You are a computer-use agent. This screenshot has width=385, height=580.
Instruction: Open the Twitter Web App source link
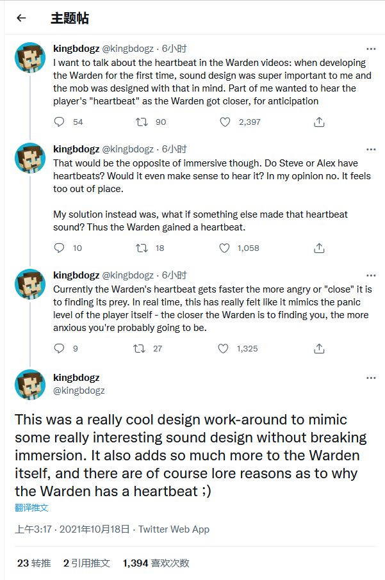(x=174, y=529)
